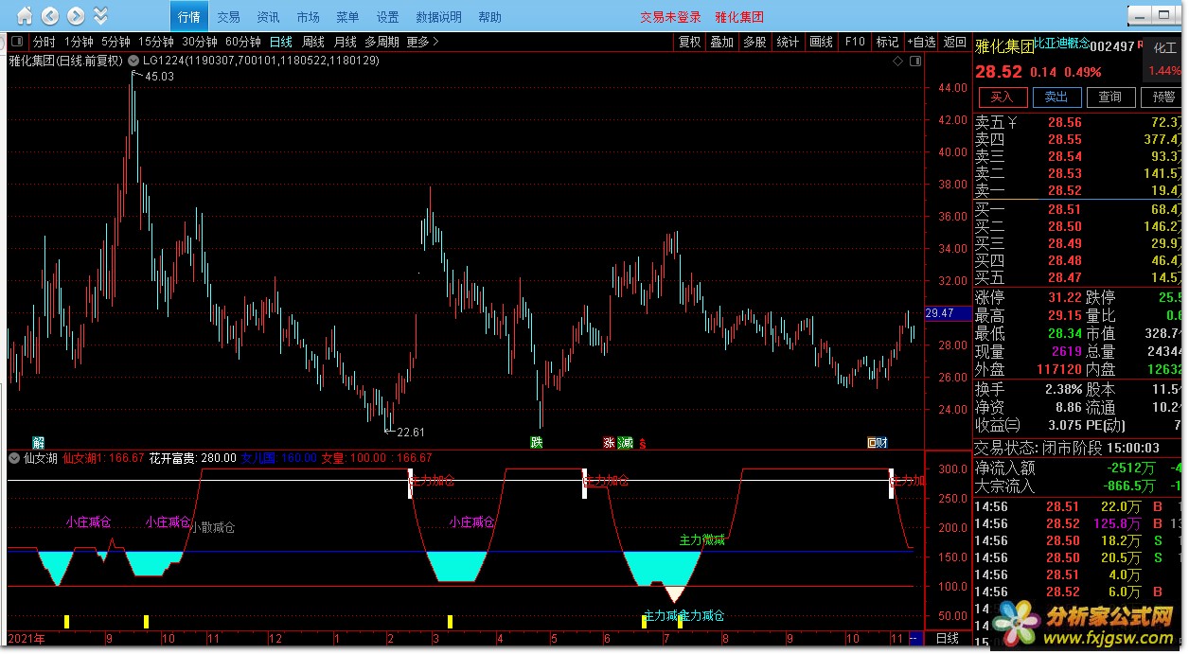The image size is (1189, 654).
Task: Click the 比亚迪概念 concept link
Action: [x=1060, y=43]
